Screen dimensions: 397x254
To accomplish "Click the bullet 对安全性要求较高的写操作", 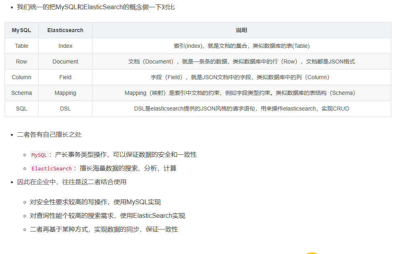I will (95, 202).
